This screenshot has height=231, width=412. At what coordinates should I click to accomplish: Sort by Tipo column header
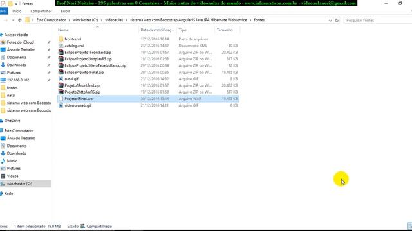(182, 30)
